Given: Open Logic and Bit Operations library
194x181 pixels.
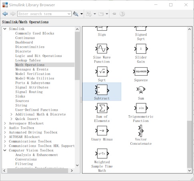Looking at the screenshot, I should coord(38,56).
